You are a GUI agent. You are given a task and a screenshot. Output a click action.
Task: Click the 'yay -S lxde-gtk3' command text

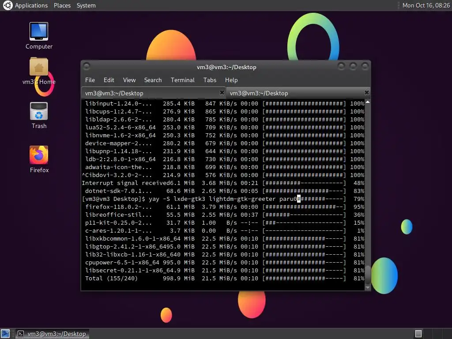[177, 199]
